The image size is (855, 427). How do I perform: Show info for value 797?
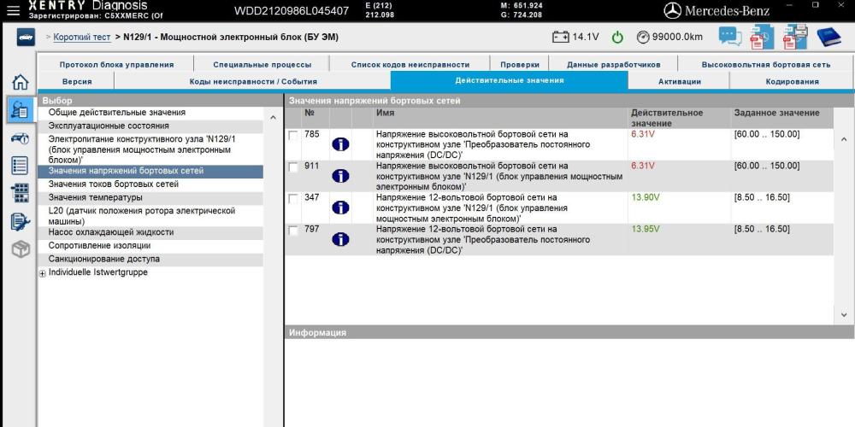340,239
